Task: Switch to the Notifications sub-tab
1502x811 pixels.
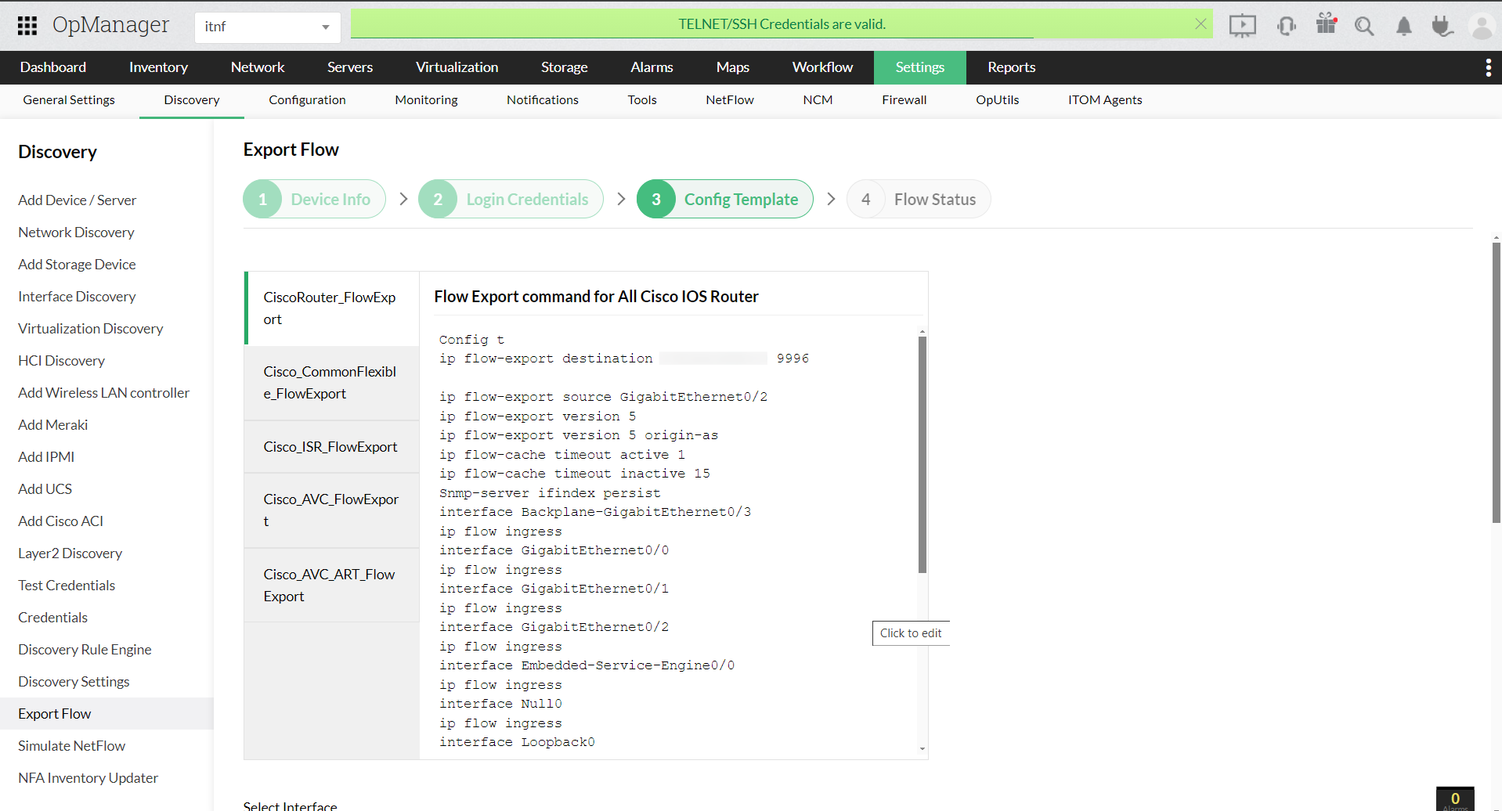Action: coord(543,100)
